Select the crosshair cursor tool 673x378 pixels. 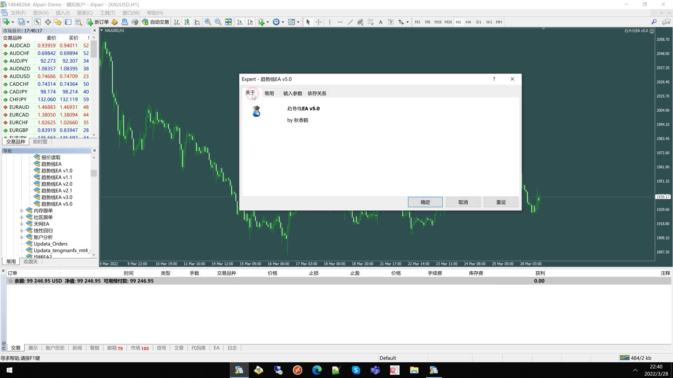point(318,22)
